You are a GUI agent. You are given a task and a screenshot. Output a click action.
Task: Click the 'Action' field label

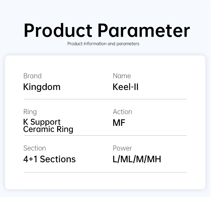[x=122, y=112]
